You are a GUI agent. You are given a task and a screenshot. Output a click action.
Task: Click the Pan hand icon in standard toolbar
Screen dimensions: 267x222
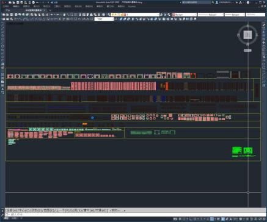pyautogui.click(x=64, y=15)
